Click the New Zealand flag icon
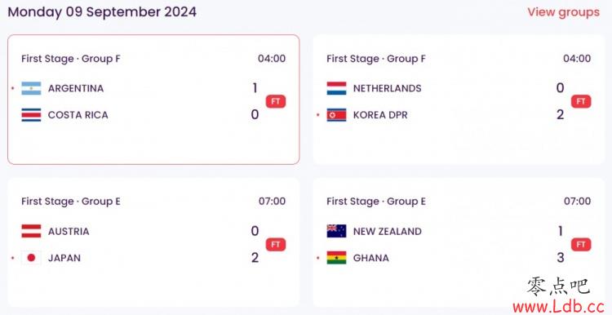The image size is (612, 315). pyautogui.click(x=336, y=231)
